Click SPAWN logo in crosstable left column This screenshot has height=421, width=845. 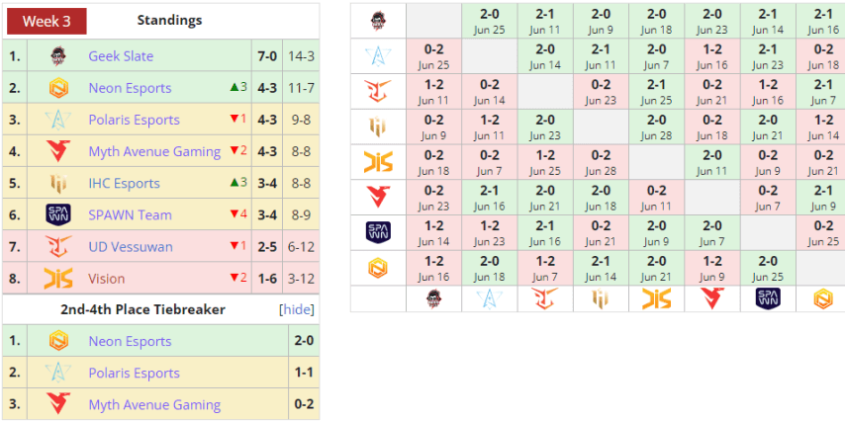point(378,233)
